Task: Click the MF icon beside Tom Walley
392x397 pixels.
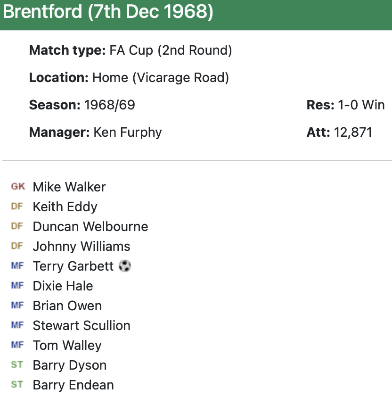Action: pyautogui.click(x=17, y=345)
